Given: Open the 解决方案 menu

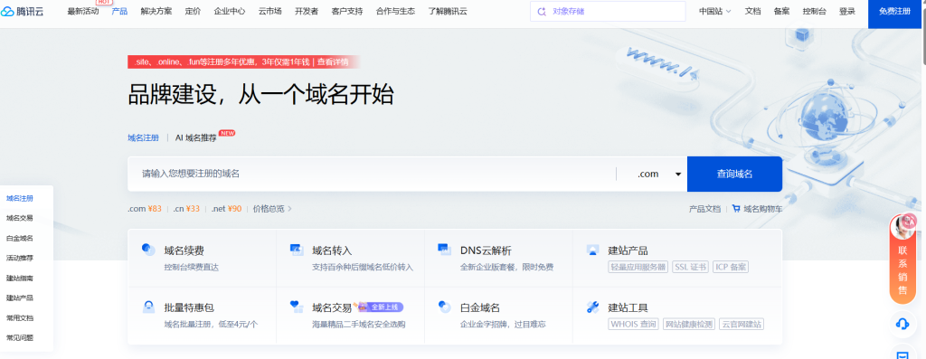Looking at the screenshot, I should click(x=156, y=11).
